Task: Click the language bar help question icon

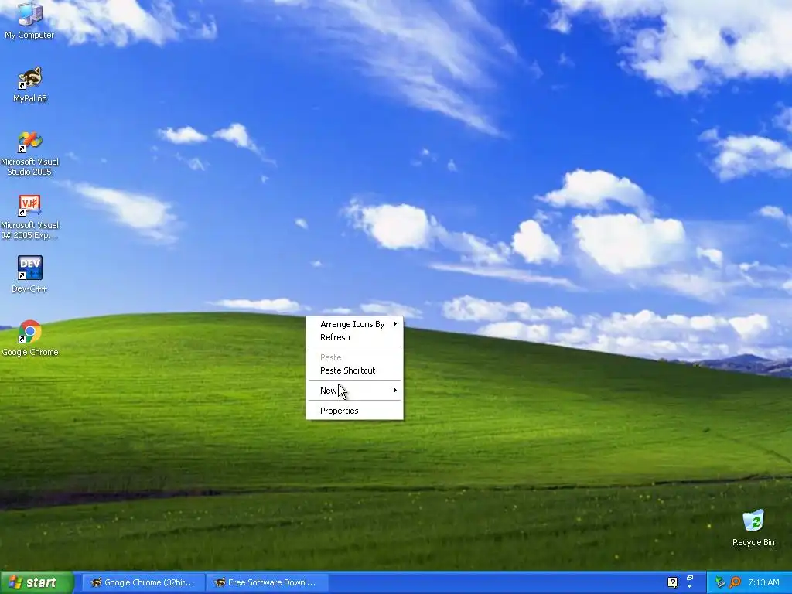Action: (672, 582)
